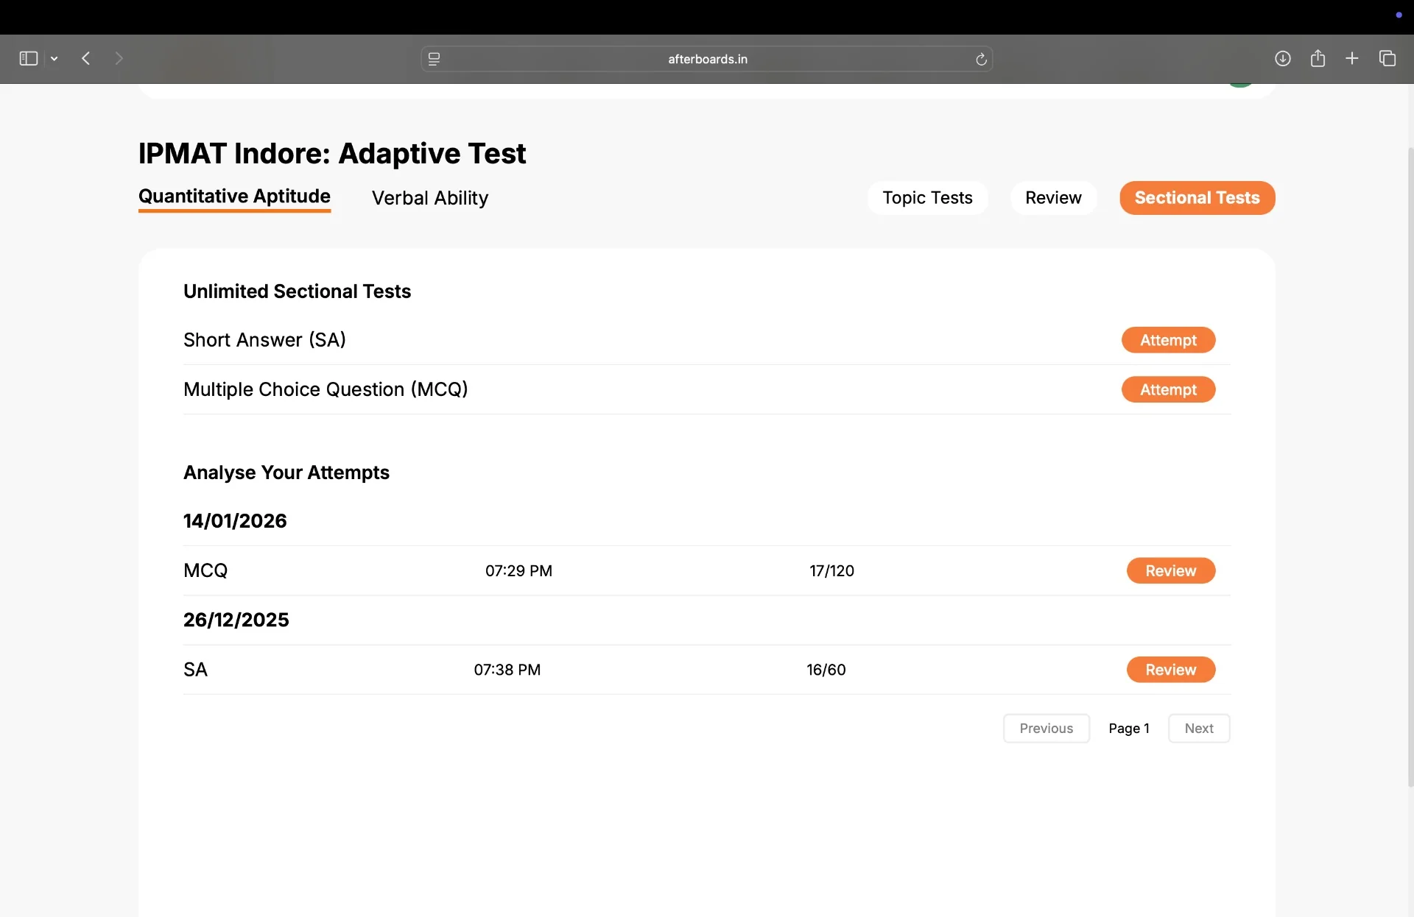Switch to Verbal Ability tab

coord(430,198)
